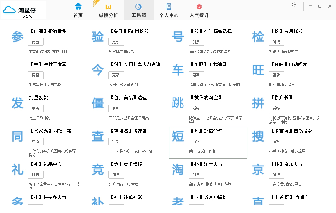Click the 跳 tool icon

click(178, 103)
